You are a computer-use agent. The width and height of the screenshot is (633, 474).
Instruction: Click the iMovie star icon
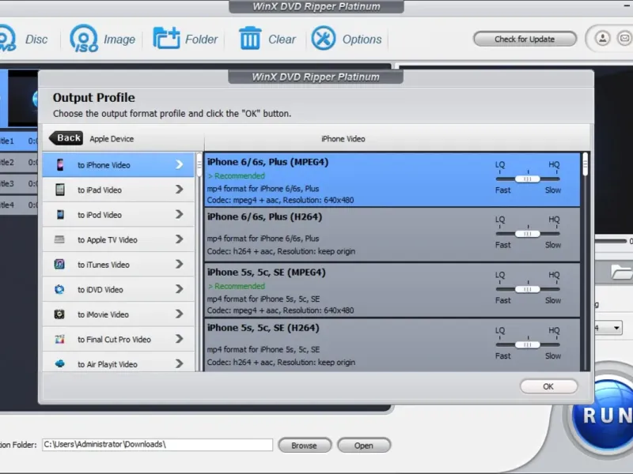tap(59, 314)
